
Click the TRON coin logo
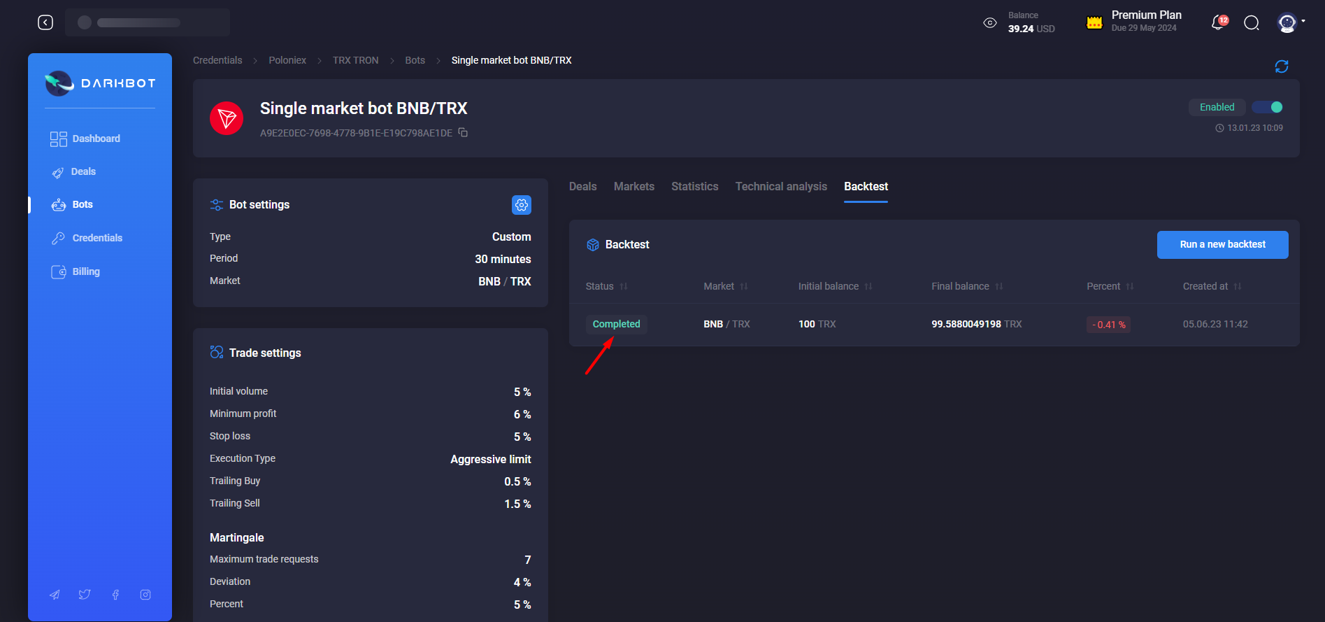[x=227, y=118]
